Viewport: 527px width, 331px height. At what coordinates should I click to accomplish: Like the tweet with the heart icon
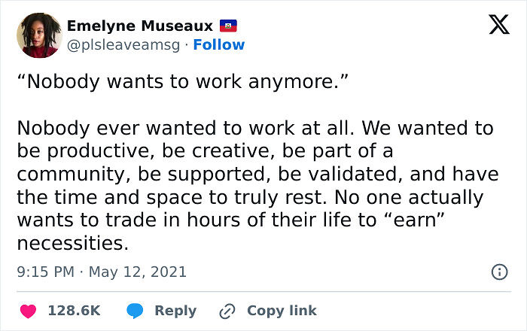29,311
